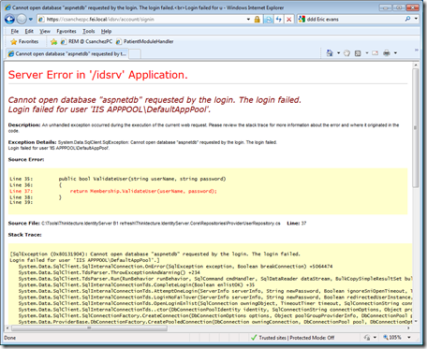Screen dimensions: 427x349
Task: Click the Favorites star button
Action: 24,41
